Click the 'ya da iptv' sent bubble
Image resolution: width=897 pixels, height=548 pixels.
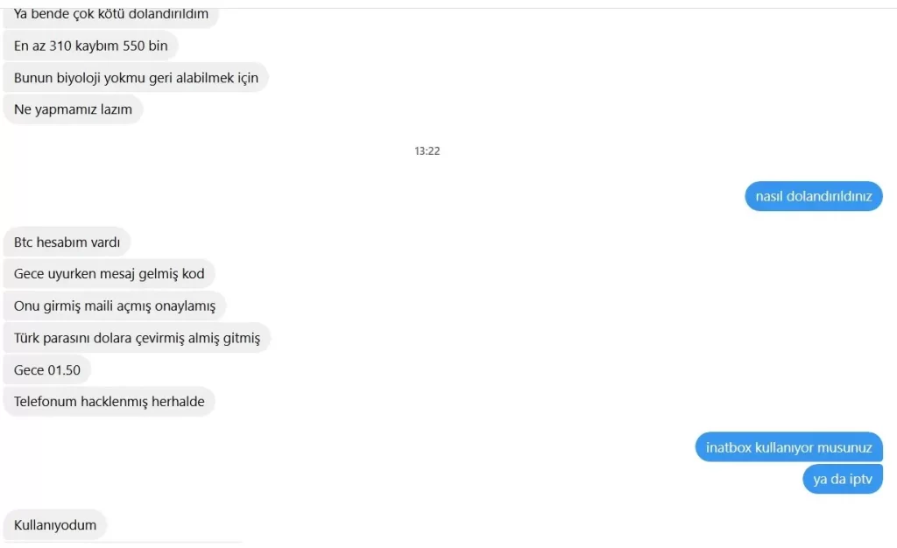843,479
